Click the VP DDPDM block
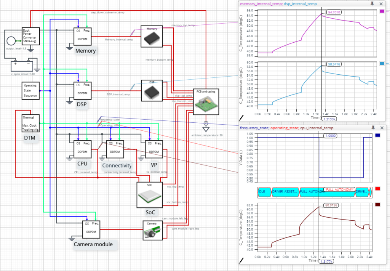 point(154,149)
